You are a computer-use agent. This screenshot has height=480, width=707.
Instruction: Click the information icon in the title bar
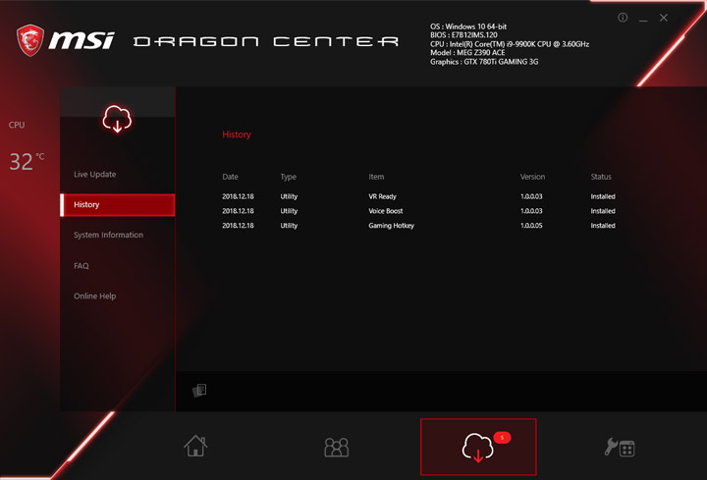coord(623,18)
